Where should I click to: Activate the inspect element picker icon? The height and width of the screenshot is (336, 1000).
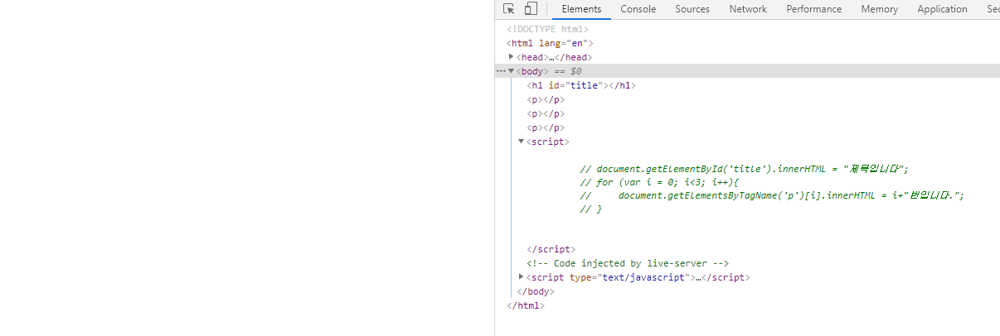click(509, 9)
